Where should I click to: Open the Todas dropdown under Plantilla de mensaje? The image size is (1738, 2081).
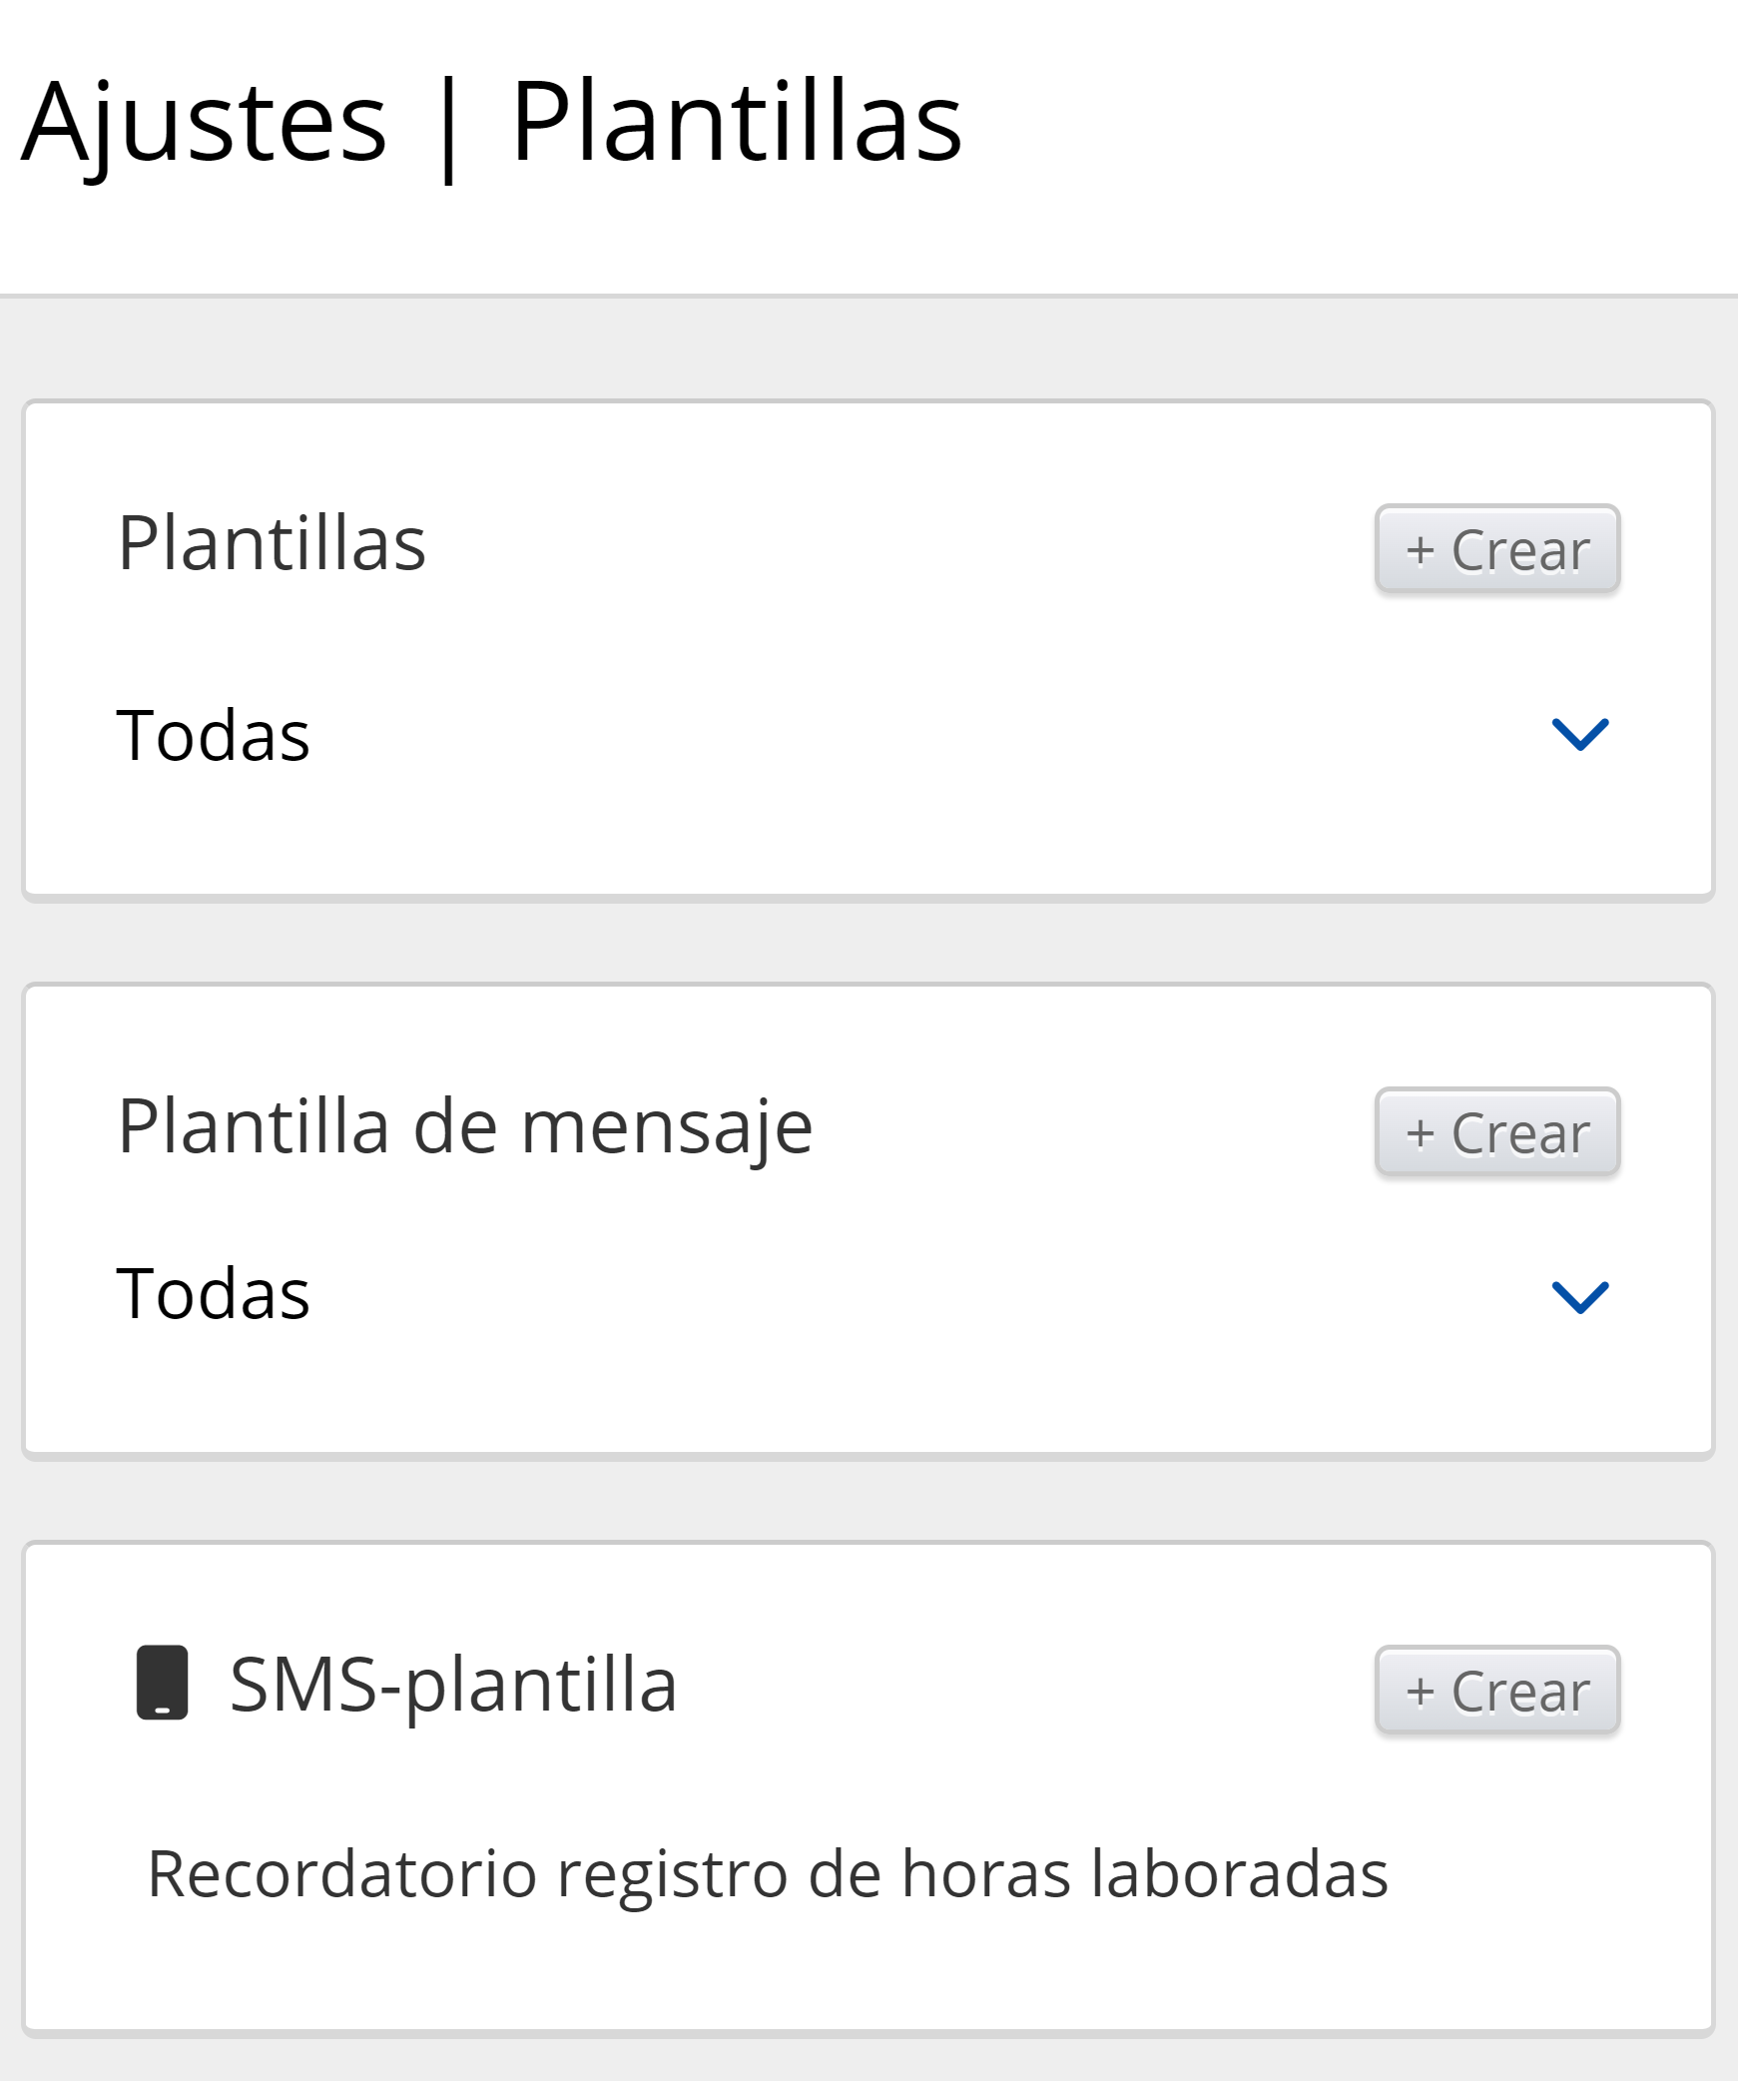click(x=214, y=1294)
